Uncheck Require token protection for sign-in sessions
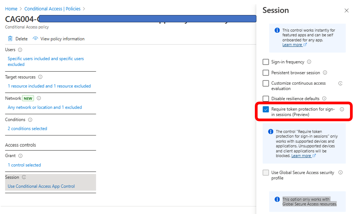Image resolution: width=355 pixels, height=214 pixels. 266,110
